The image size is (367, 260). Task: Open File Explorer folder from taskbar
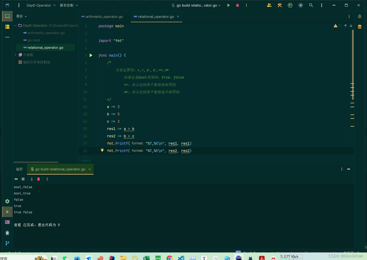pos(123,258)
